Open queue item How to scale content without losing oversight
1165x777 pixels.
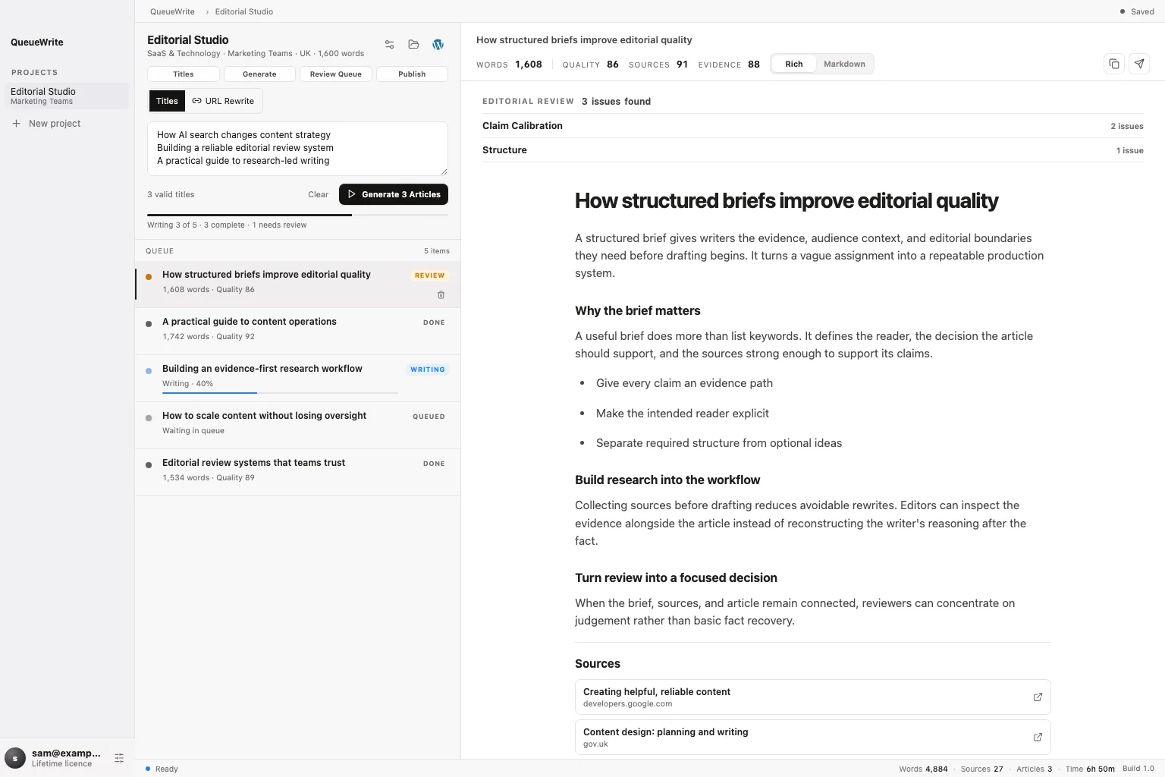point(298,425)
